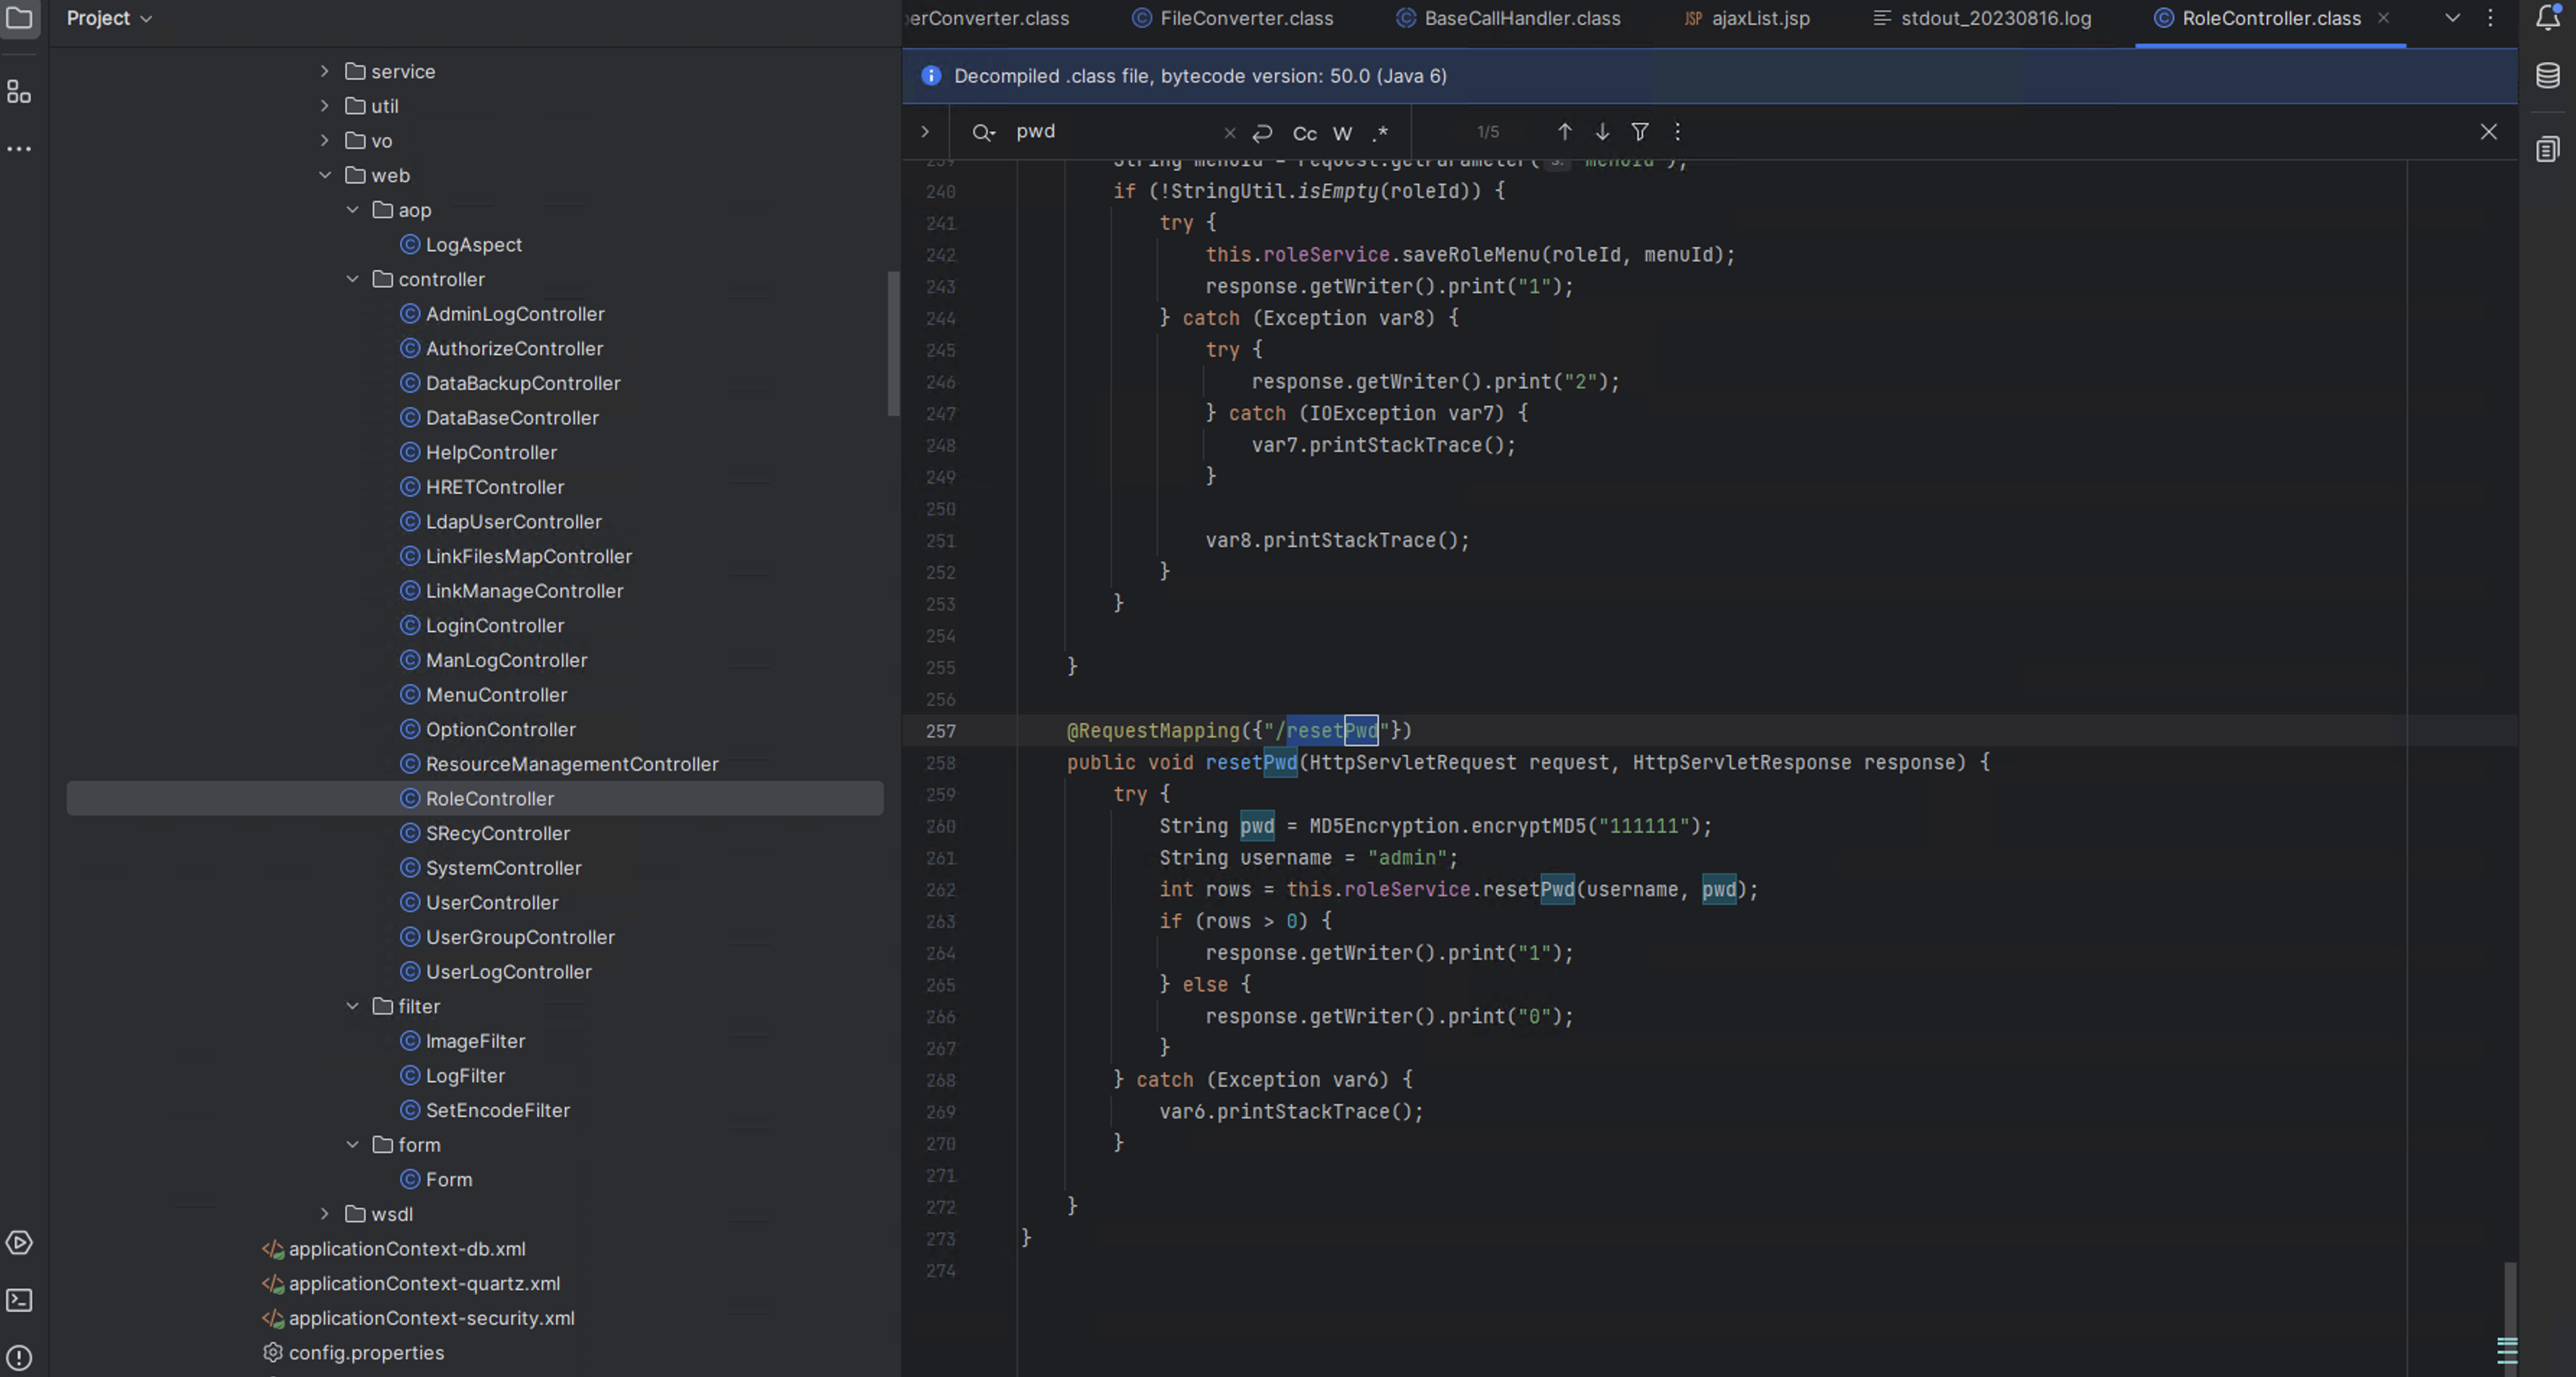Collapse the web folder
2576x1377 pixels.
pos(324,175)
